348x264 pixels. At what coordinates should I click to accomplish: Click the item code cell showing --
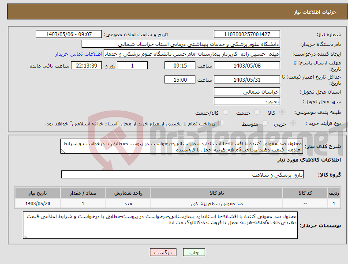[305, 204]
